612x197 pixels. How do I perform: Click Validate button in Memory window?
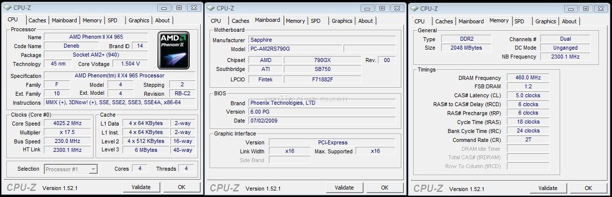[x=548, y=188]
